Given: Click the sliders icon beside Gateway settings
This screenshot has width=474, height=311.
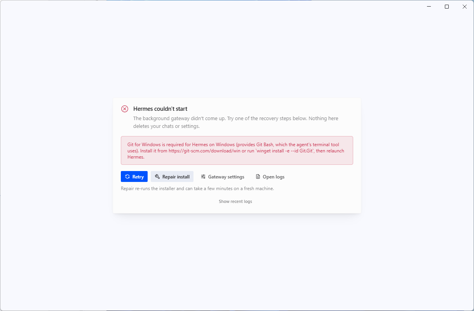Looking at the screenshot, I should [x=203, y=176].
